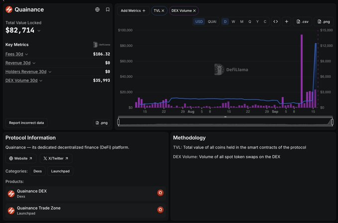Click the blue TVL line peak near Sep 15
Viewport: 338px width, 223px height.
click(316, 43)
